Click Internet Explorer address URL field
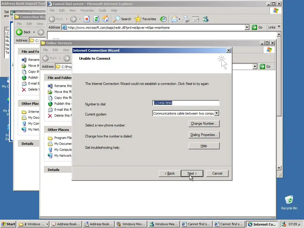 (153, 28)
